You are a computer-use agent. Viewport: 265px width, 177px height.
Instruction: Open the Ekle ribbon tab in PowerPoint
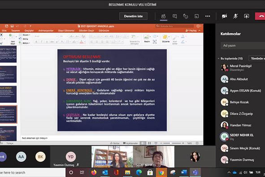point(4,31)
